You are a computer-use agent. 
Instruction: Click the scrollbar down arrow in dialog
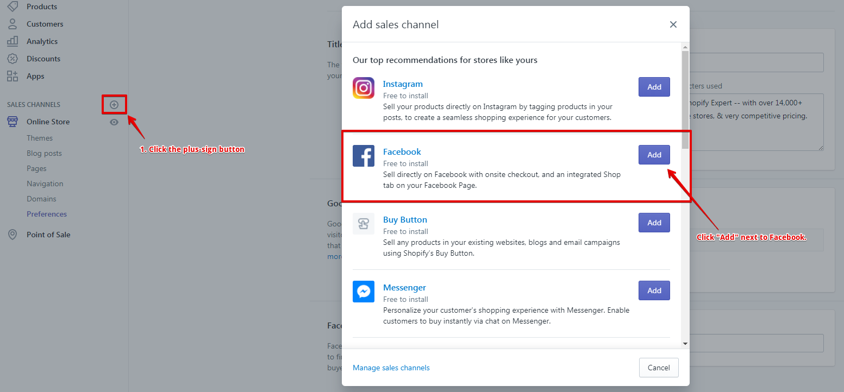(685, 343)
